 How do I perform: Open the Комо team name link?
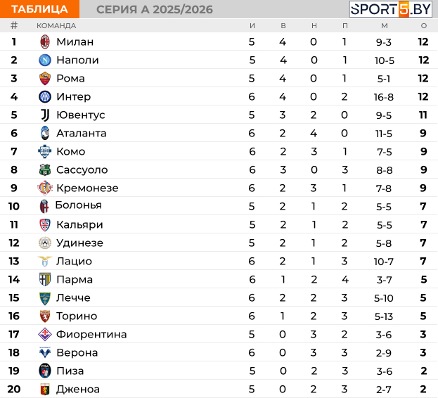pos(70,151)
